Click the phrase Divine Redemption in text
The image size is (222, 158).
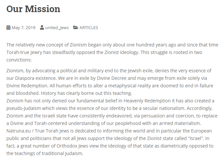click(x=27, y=86)
